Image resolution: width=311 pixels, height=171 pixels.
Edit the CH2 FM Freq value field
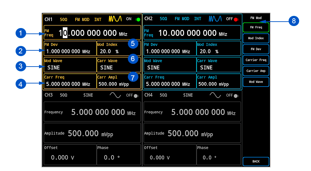pos(192,32)
